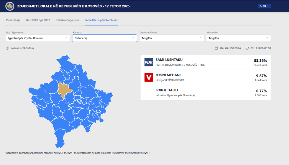Expand the Qendra e Votimit dropdown
Image resolution: width=289 pixels, height=165 pixels.
(x=171, y=38)
